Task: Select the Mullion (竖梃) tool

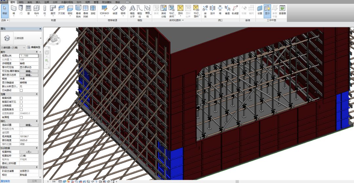Action: [93, 10]
